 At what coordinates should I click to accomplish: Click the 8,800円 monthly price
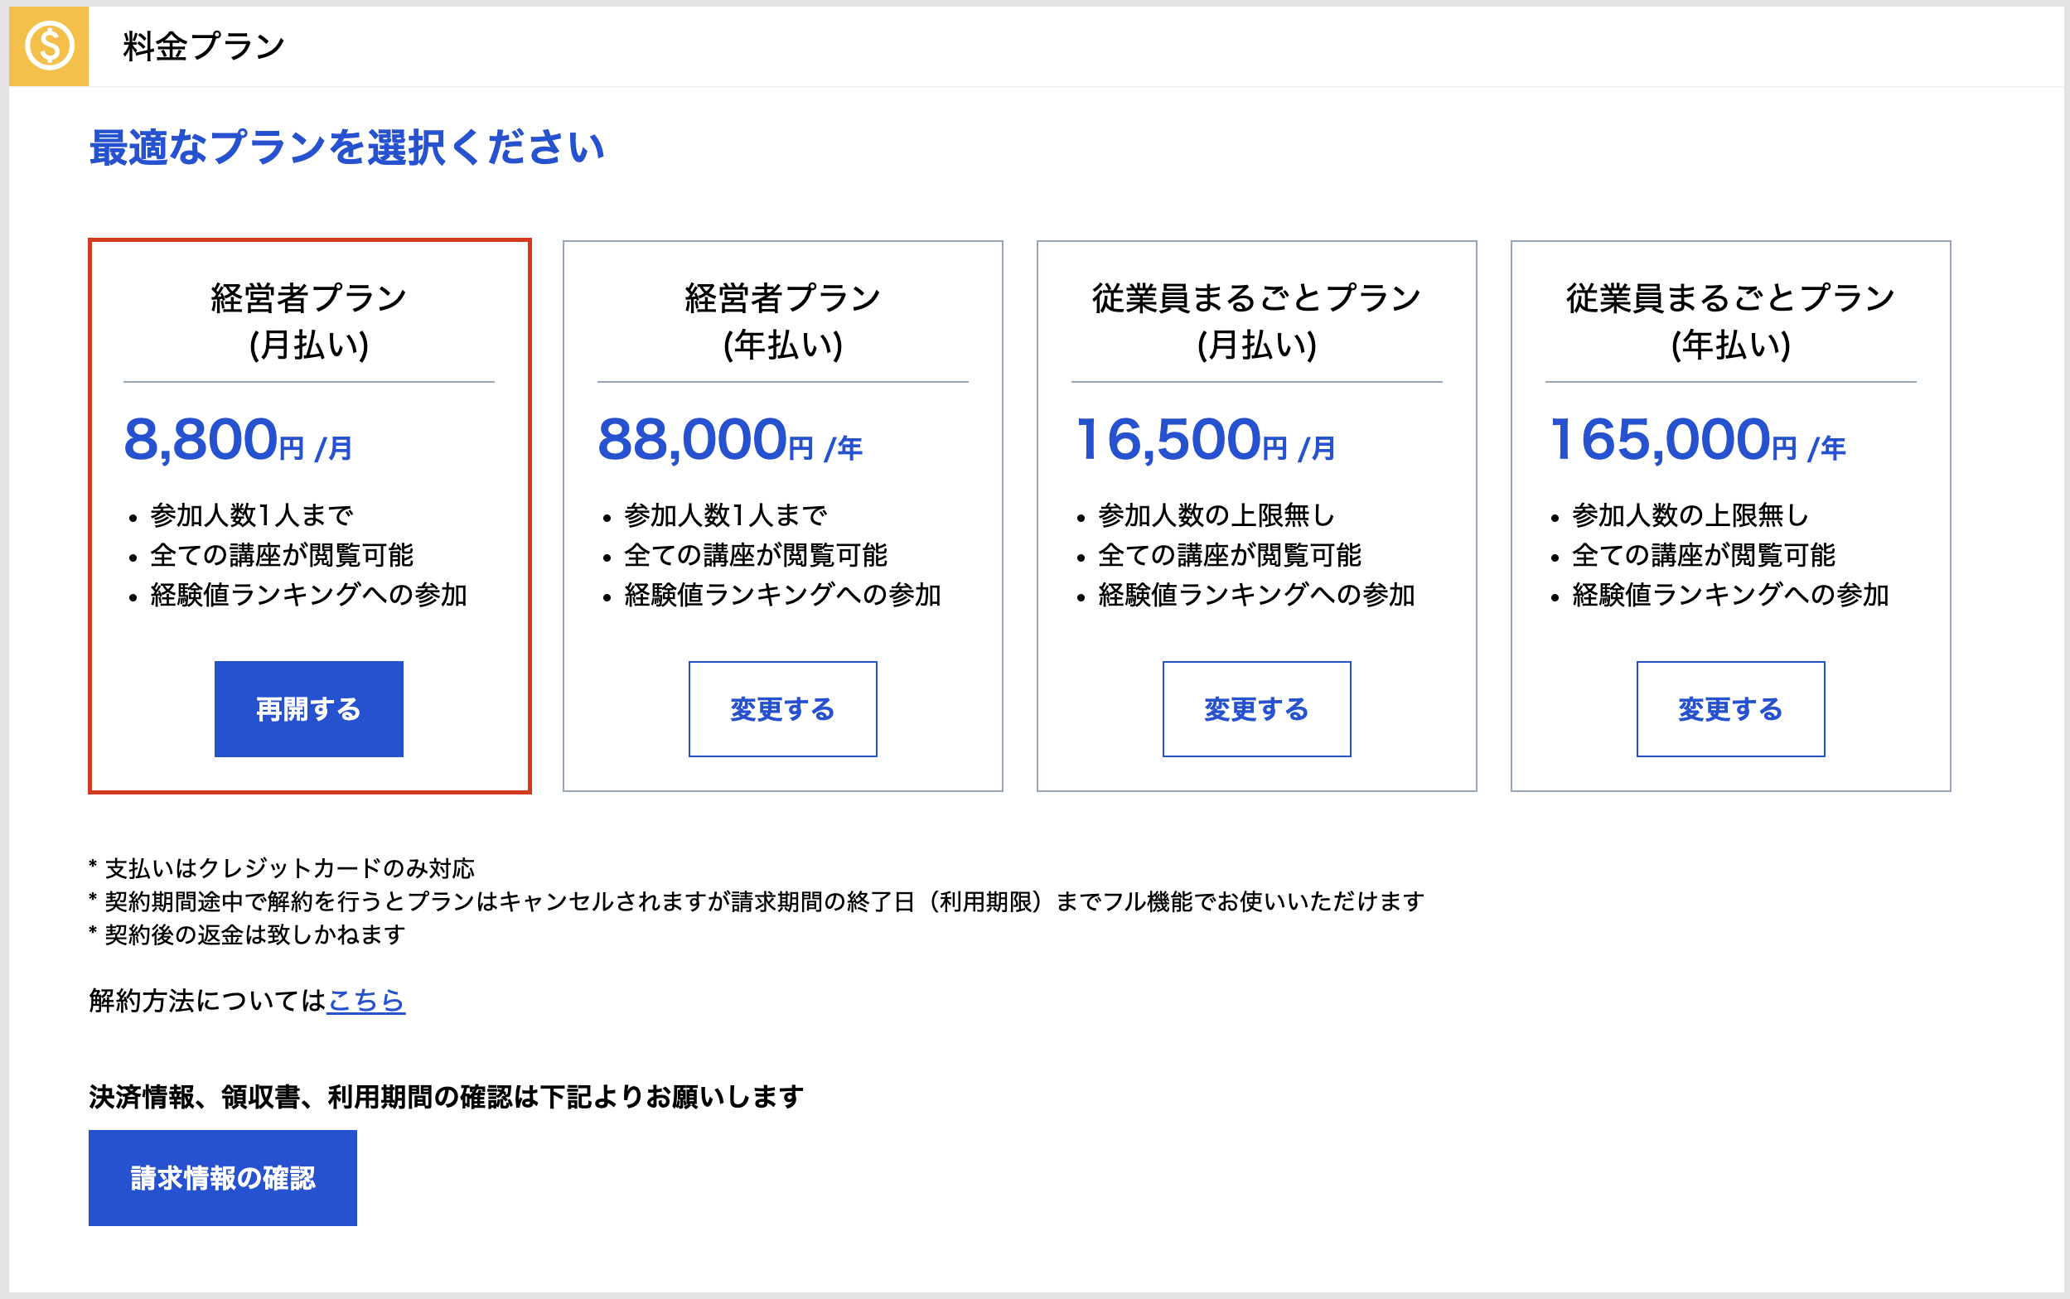[x=237, y=440]
